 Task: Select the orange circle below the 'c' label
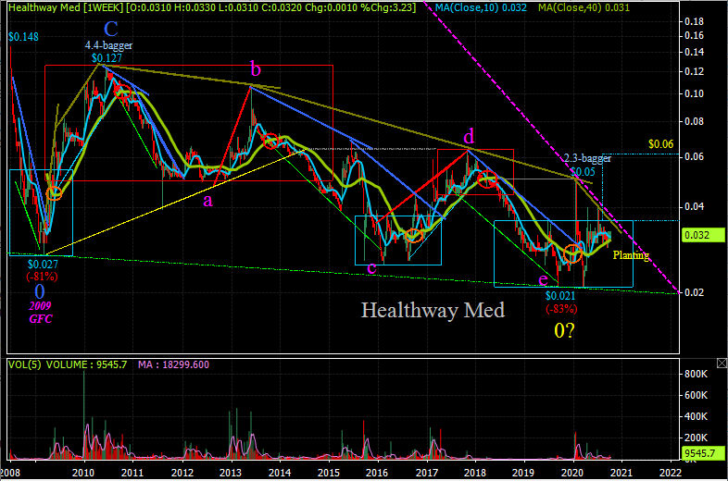point(414,235)
